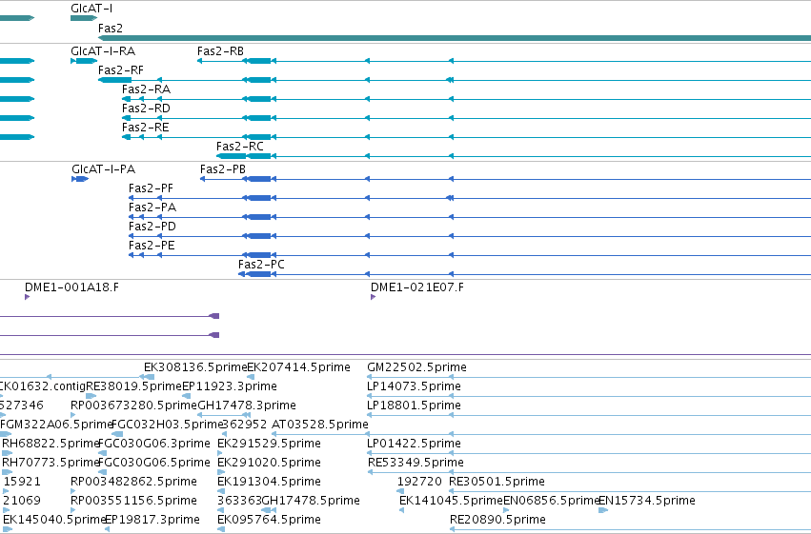Pick the EK207414.5prime EST label

pyautogui.click(x=299, y=367)
